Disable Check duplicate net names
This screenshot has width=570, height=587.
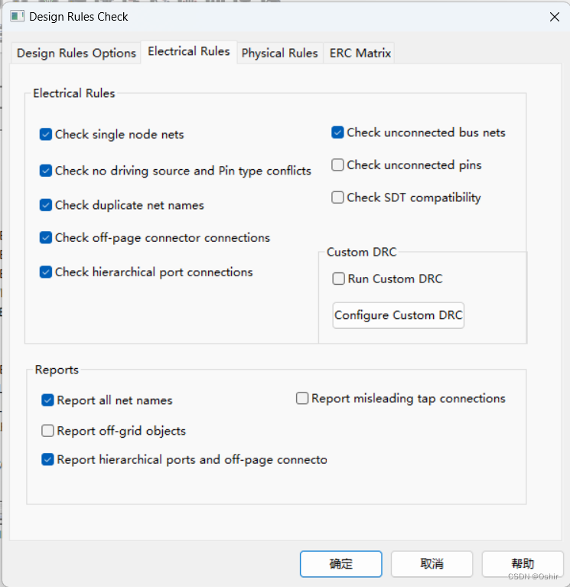[x=46, y=205]
